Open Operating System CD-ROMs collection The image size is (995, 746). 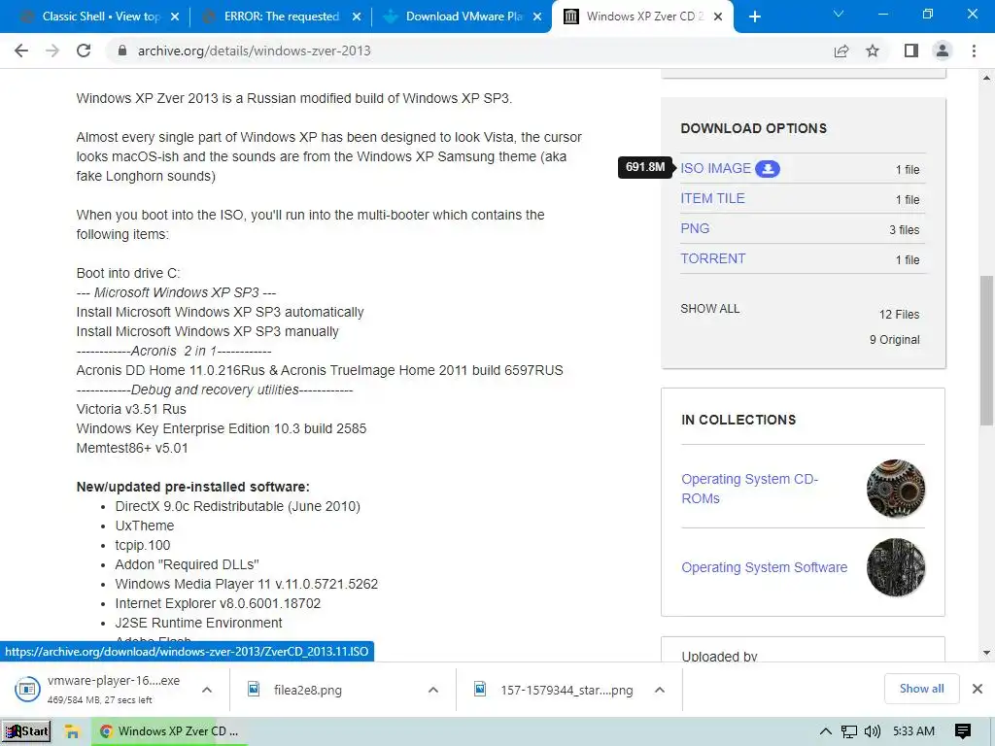pos(749,489)
